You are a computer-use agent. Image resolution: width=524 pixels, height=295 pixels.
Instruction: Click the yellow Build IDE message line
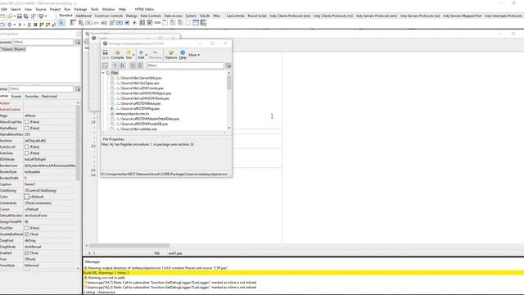303,273
